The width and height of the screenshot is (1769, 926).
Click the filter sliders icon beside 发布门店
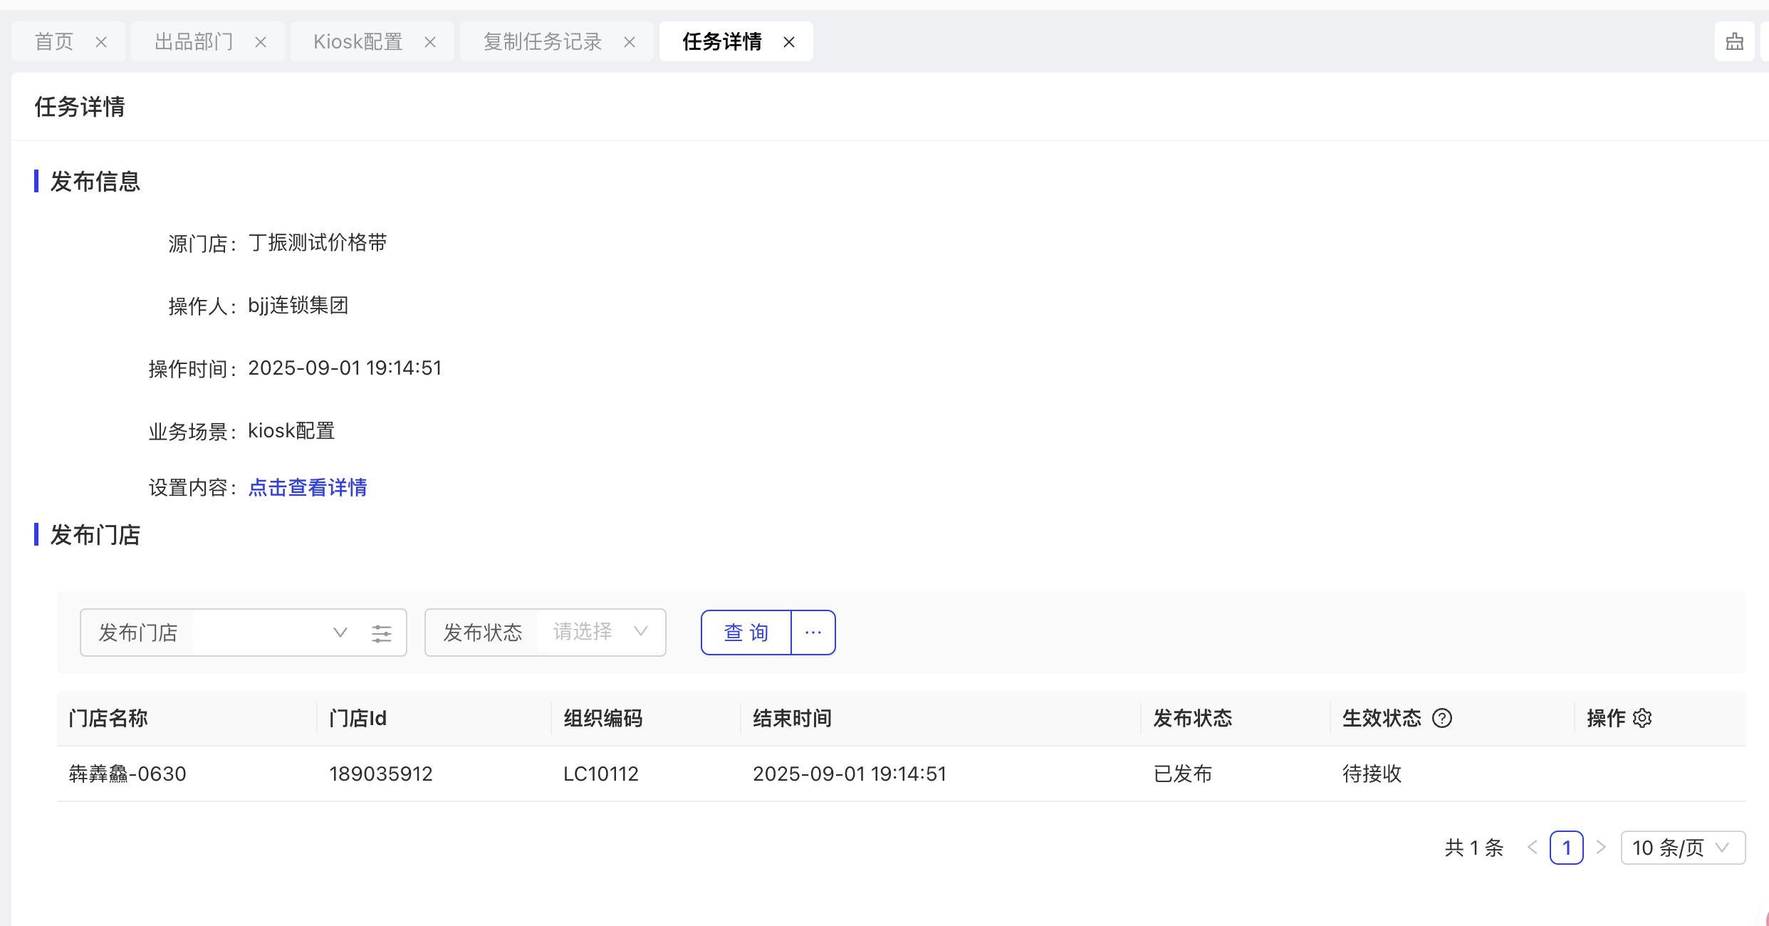tap(382, 633)
